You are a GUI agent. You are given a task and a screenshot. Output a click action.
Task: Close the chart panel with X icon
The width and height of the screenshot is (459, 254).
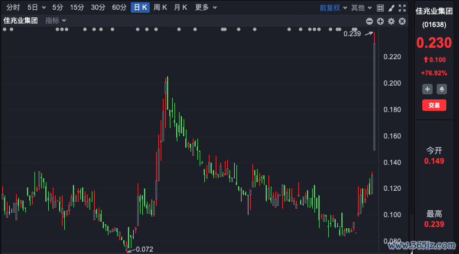tap(402, 21)
